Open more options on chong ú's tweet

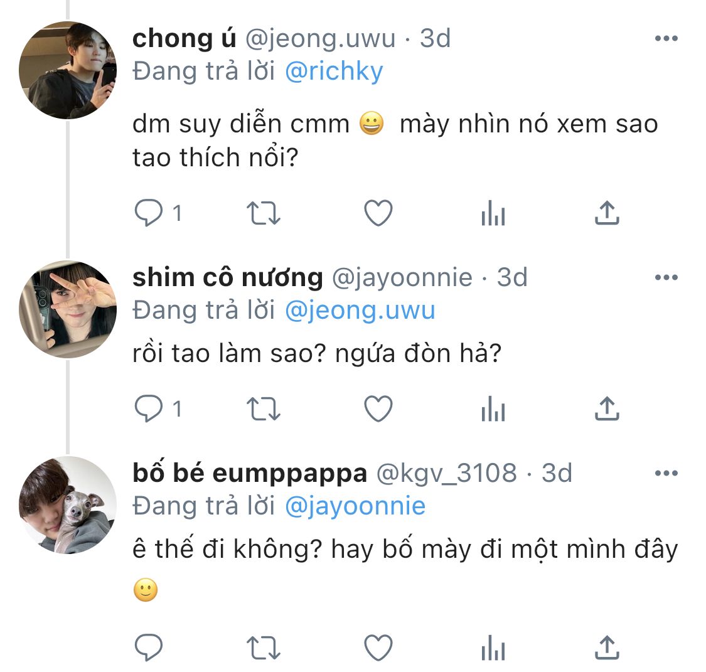(x=666, y=39)
